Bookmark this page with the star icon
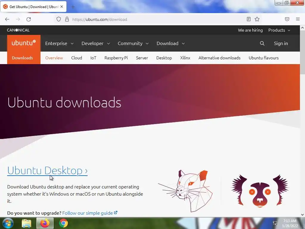Viewport: 305px width, 229px height. (257, 19)
